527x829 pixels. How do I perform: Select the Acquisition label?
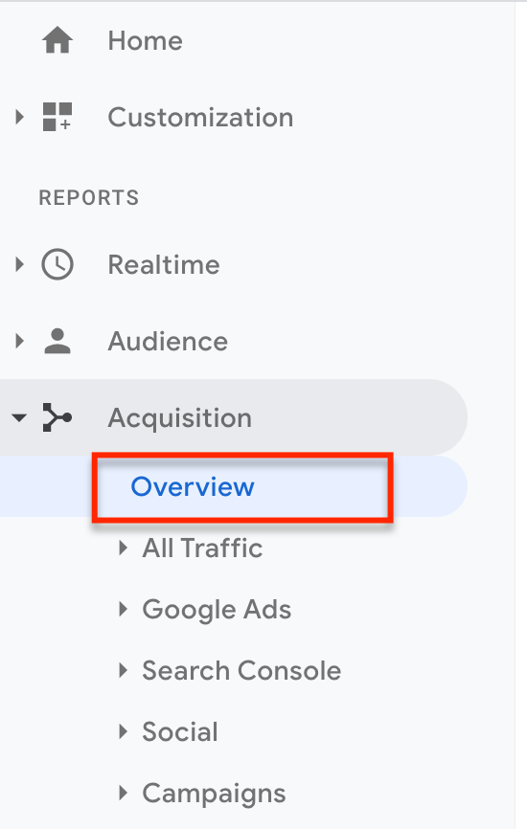point(180,418)
